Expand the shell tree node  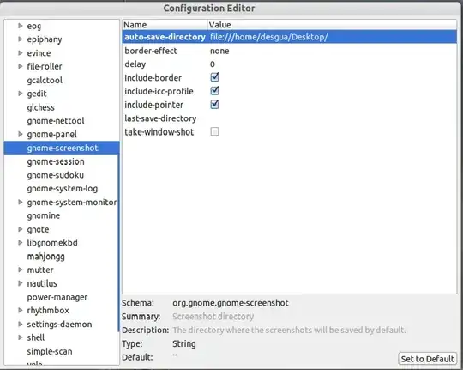(20, 337)
